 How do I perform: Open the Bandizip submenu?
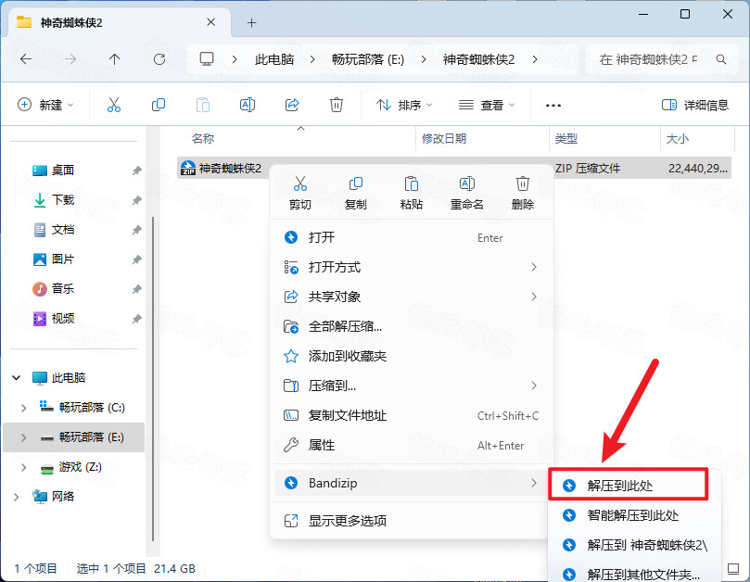tap(412, 483)
